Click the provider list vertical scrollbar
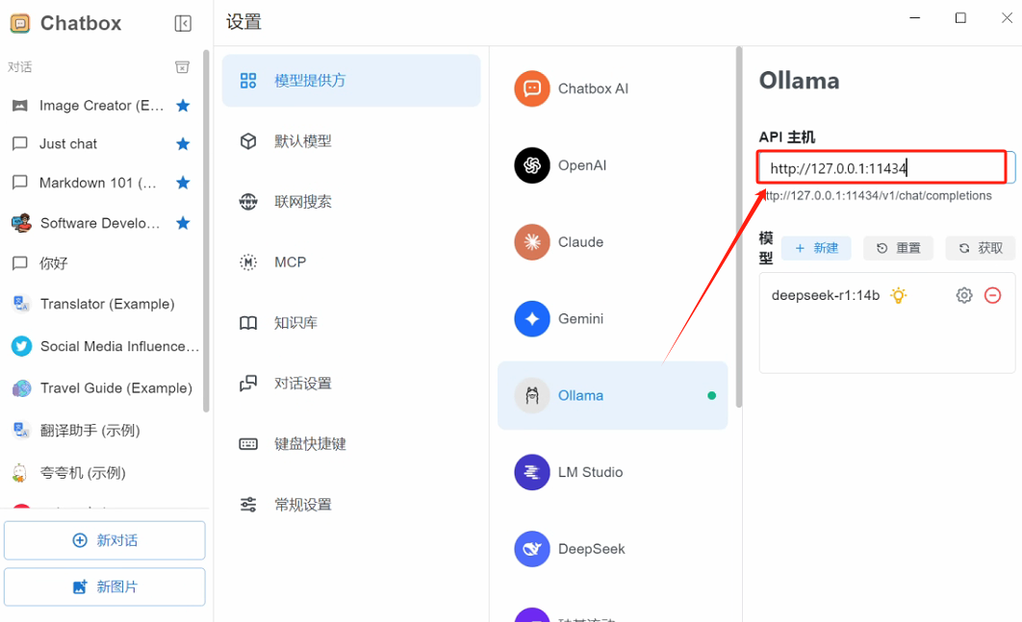1022x622 pixels. pyautogui.click(x=738, y=227)
